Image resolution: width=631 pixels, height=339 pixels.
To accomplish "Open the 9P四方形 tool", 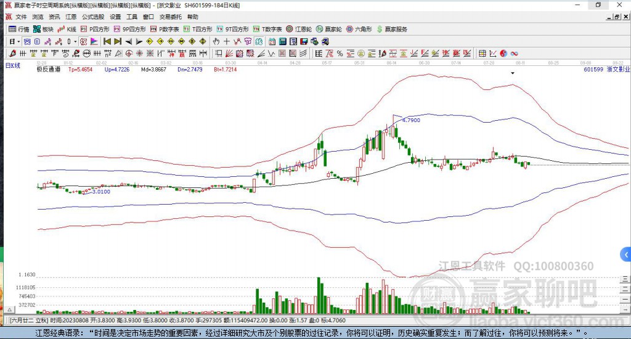I will (129, 30).
